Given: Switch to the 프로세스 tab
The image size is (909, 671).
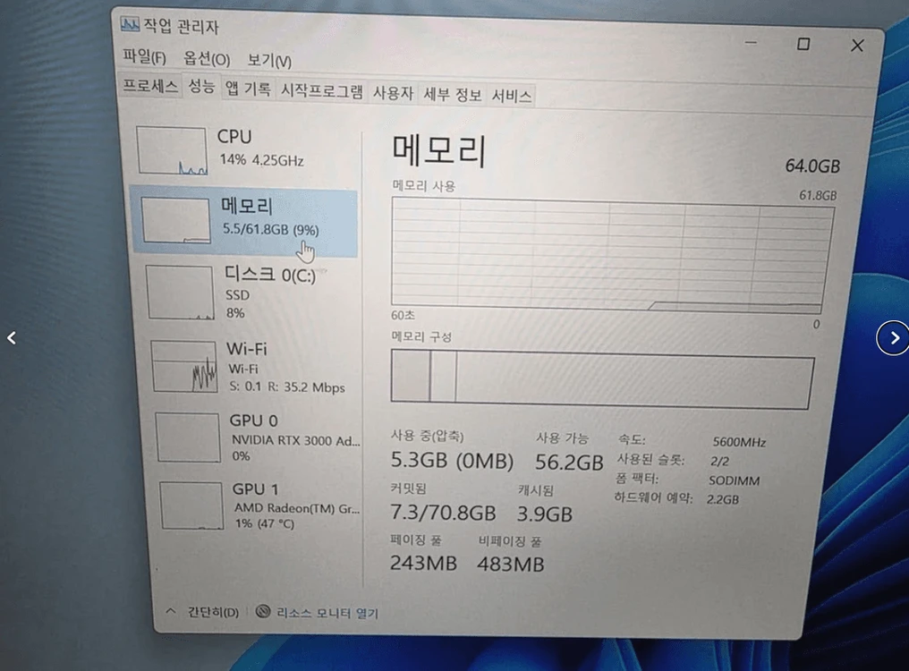Looking at the screenshot, I should click(x=150, y=86).
